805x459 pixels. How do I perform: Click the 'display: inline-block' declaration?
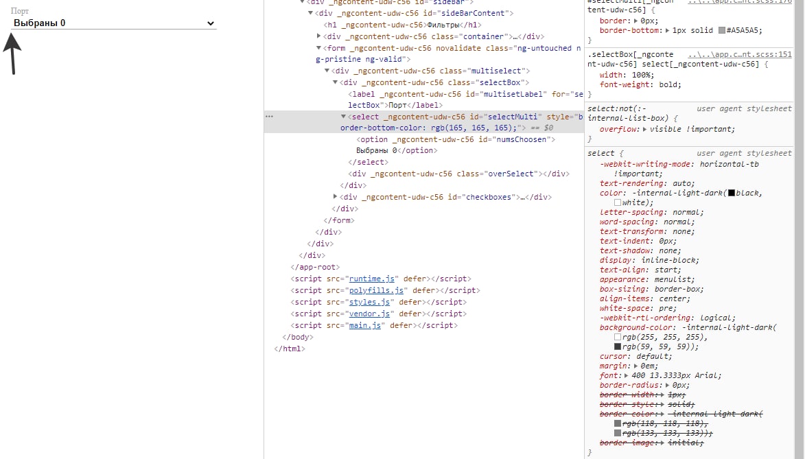click(649, 260)
